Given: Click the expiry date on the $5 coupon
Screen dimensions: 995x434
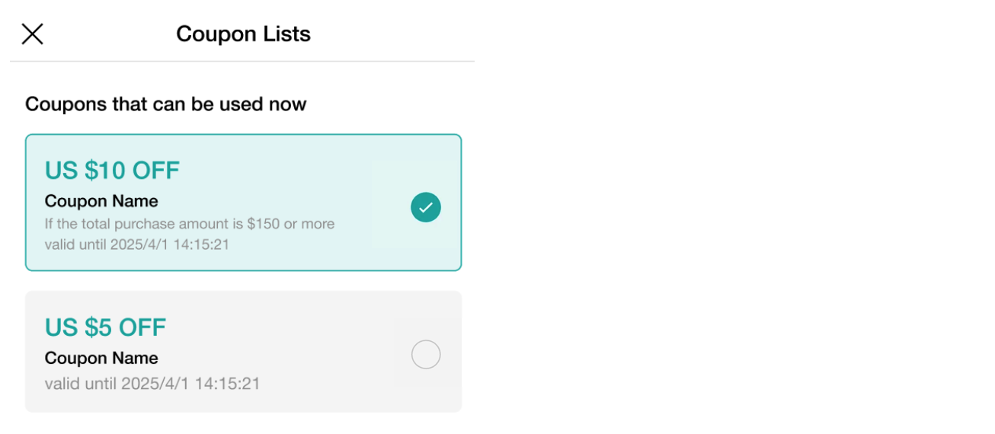Looking at the screenshot, I should pyautogui.click(x=152, y=383).
